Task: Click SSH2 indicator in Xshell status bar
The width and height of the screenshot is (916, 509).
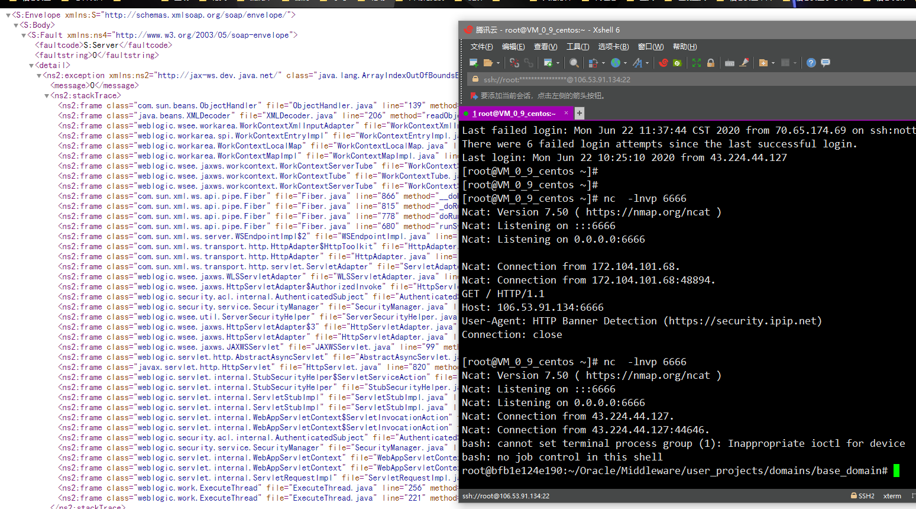Action: [863, 496]
